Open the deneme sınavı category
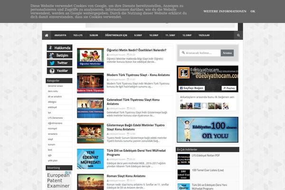The image size is (285, 190). click(55, 86)
